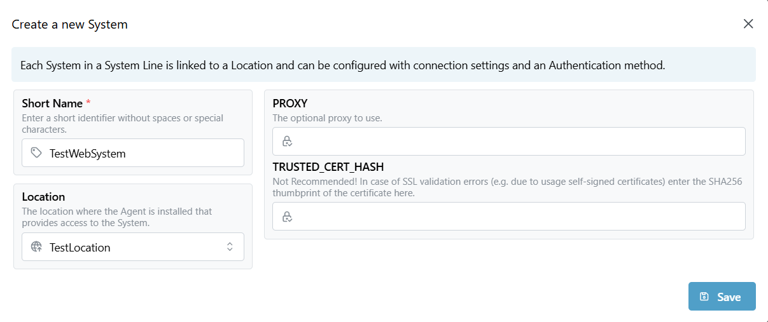The height and width of the screenshot is (322, 768).
Task: Click the red required asterisk by Short Name
Action: click(88, 102)
